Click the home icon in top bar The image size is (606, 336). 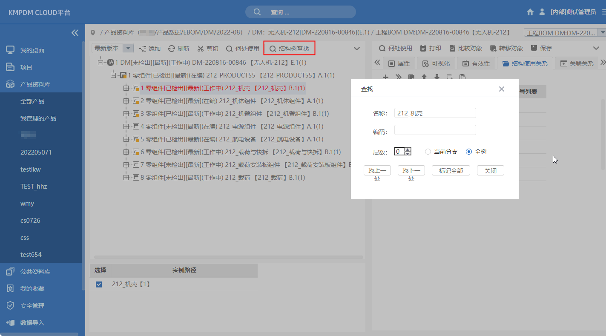(530, 12)
